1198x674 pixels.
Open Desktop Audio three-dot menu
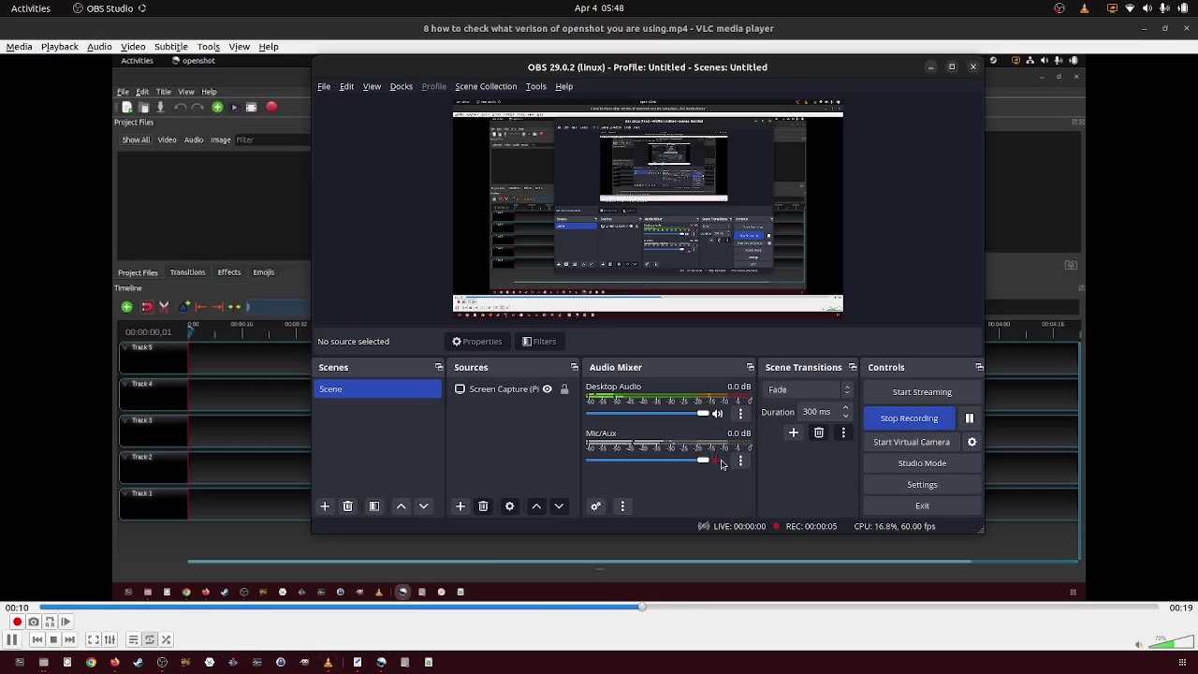click(x=740, y=414)
